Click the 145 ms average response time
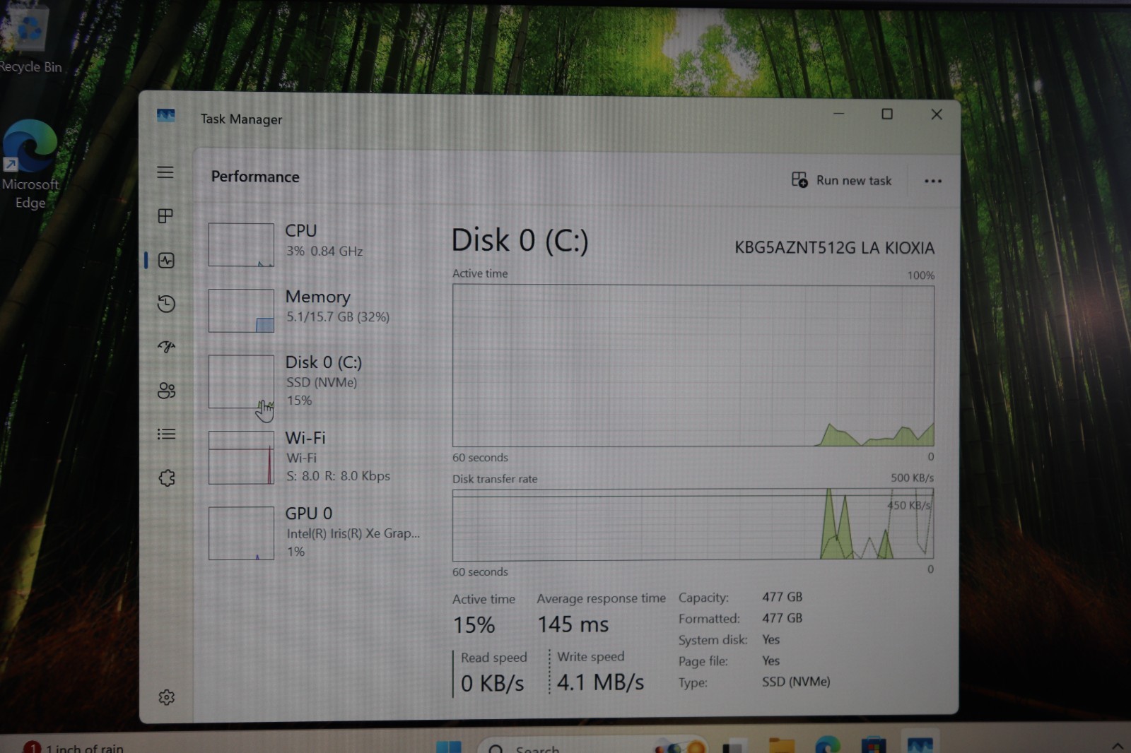The width and height of the screenshot is (1131, 753). (x=573, y=624)
